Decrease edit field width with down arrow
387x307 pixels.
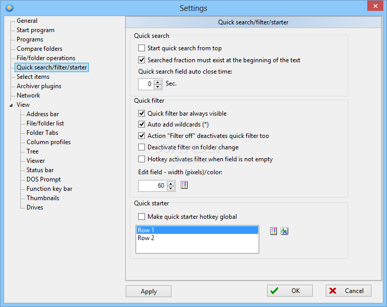point(171,188)
